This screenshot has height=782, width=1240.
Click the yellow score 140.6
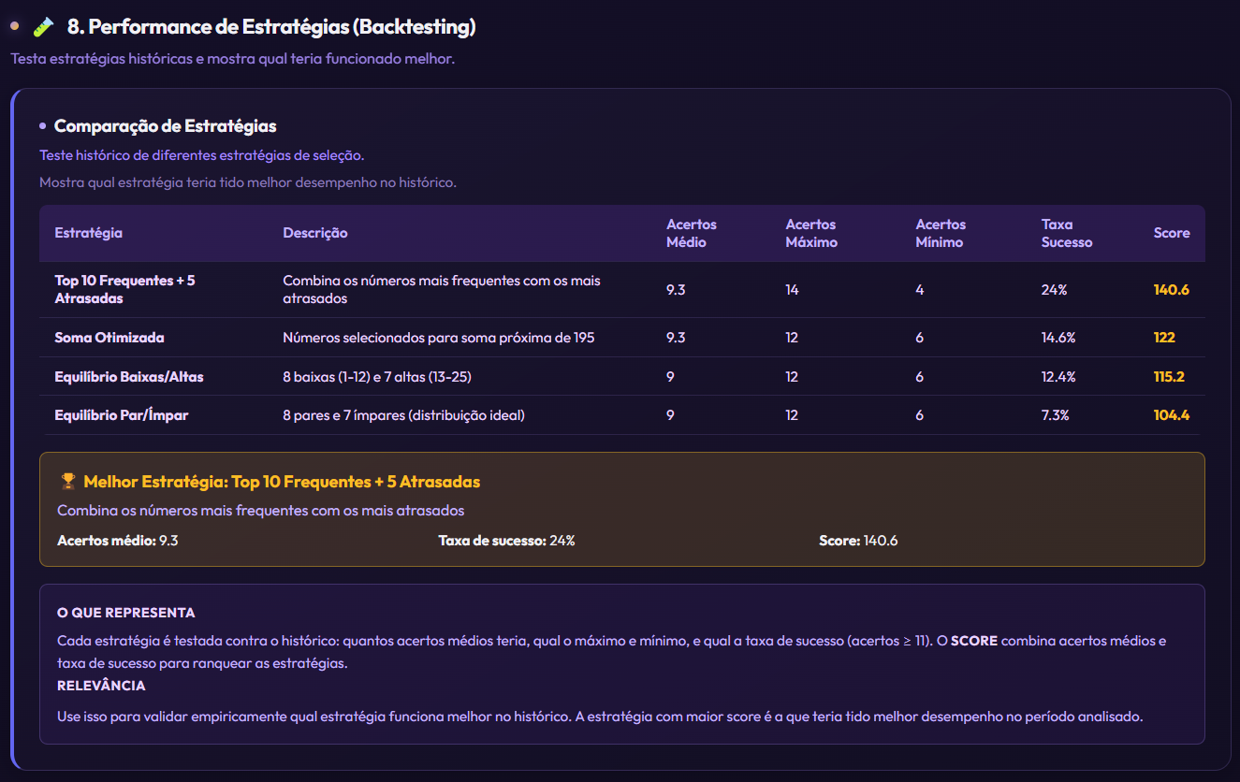pyautogui.click(x=1171, y=289)
